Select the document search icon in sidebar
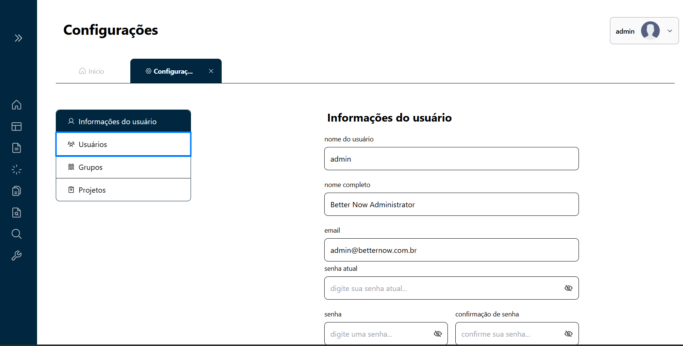Image resolution: width=683 pixels, height=346 pixels. [x=16, y=212]
